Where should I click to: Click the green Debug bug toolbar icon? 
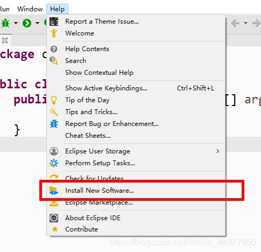click(x=5, y=23)
